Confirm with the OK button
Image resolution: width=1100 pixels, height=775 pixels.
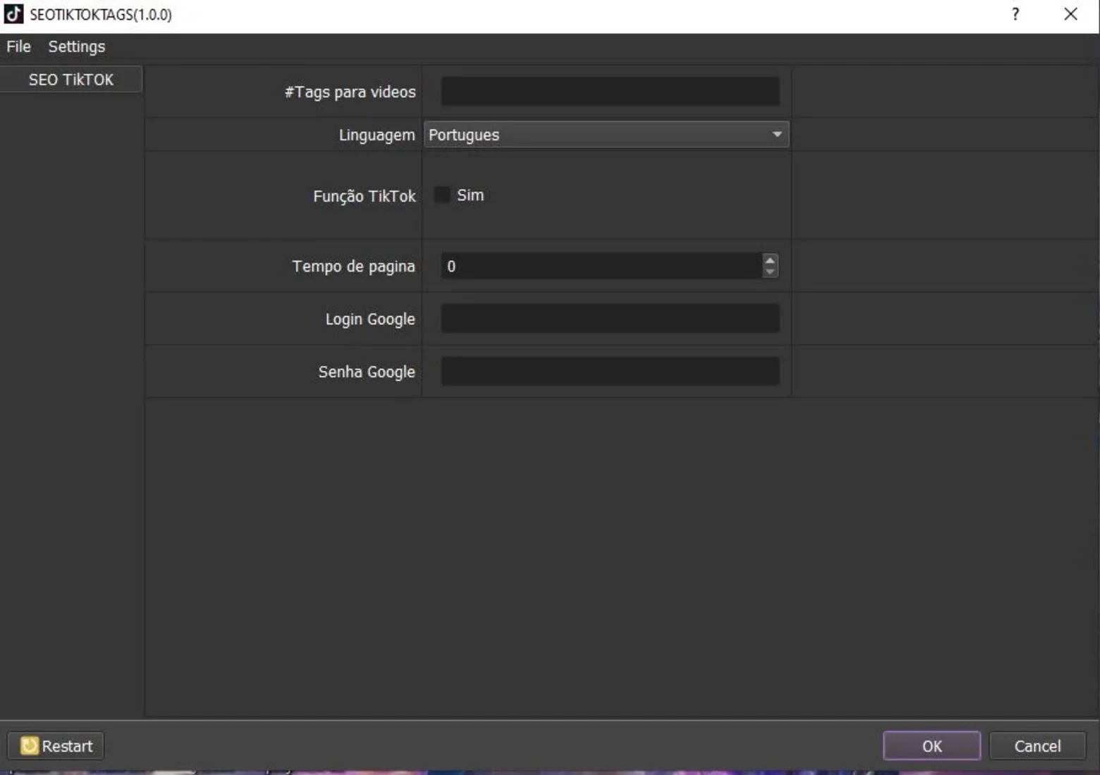pos(932,746)
